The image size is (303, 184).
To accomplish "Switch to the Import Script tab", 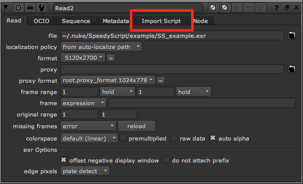I will [161, 21].
